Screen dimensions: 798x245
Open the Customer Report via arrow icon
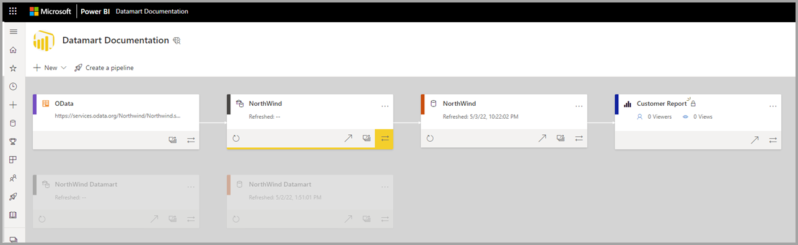(x=754, y=140)
